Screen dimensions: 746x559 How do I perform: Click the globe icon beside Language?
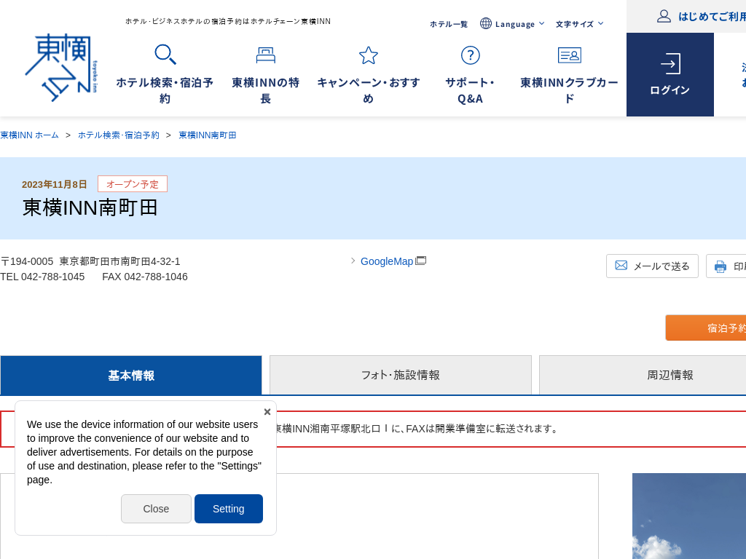point(485,23)
